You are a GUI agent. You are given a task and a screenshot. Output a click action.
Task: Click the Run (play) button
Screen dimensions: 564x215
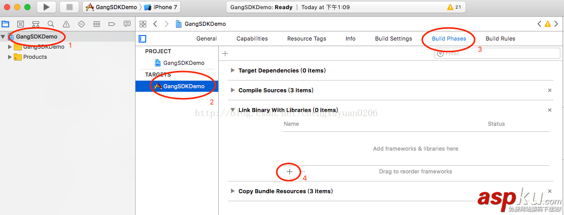(46, 7)
